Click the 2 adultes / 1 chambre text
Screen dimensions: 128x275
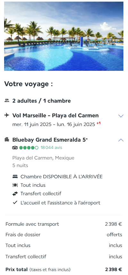pos(42,101)
